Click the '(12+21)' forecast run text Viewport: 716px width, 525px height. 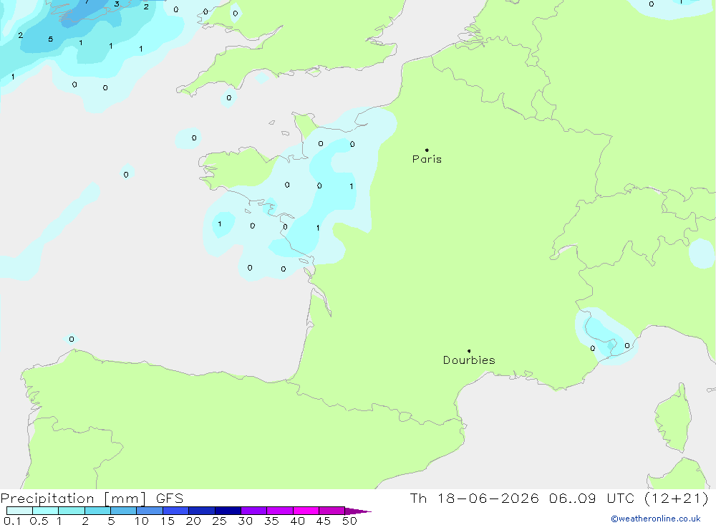click(677, 498)
